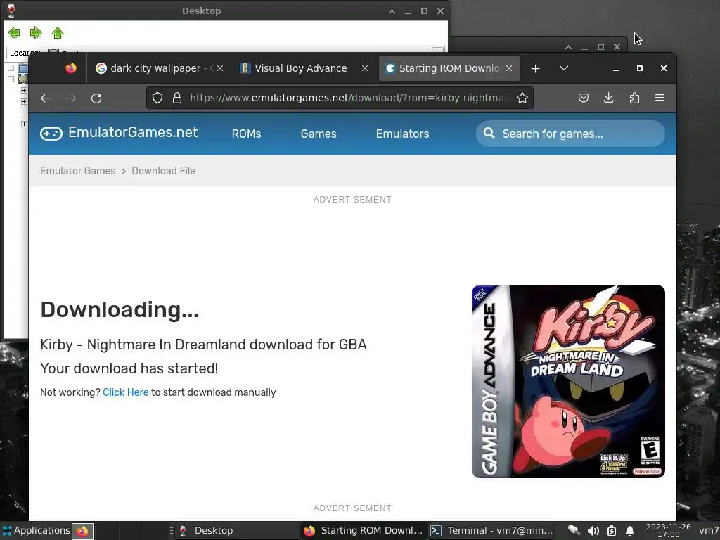Open the Firefox hamburger application menu
Viewport: 720px width, 540px height.
[x=660, y=98]
